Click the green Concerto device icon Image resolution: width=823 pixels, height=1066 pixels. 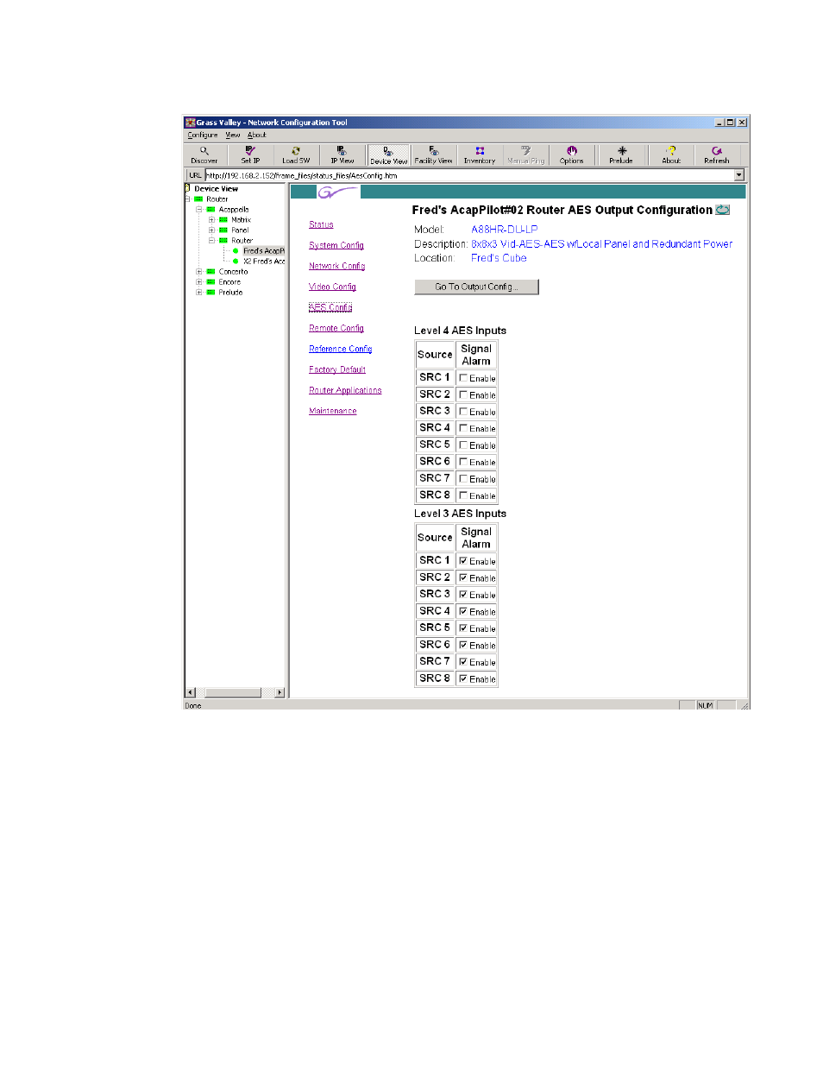point(210,272)
